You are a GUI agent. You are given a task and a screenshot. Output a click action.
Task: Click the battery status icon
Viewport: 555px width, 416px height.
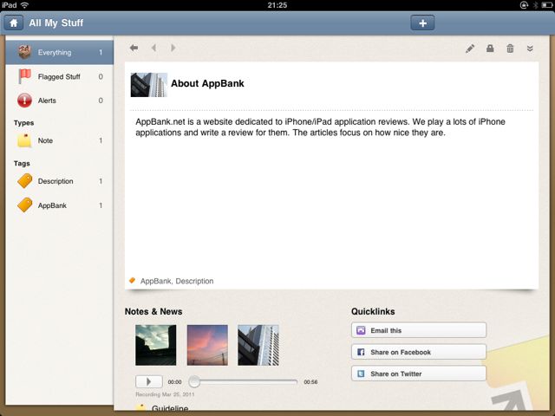(x=546, y=5)
